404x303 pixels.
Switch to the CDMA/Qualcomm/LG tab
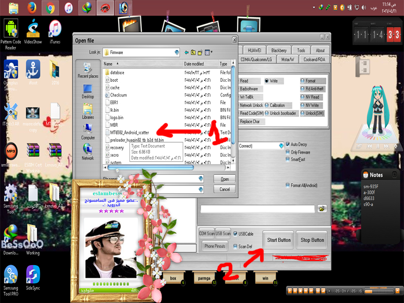[x=257, y=60]
